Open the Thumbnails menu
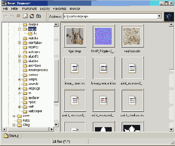 pos(30,9)
